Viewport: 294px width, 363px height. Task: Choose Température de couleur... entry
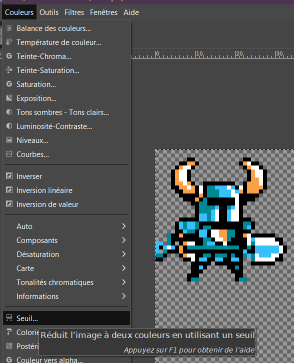pyautogui.click(x=66, y=42)
